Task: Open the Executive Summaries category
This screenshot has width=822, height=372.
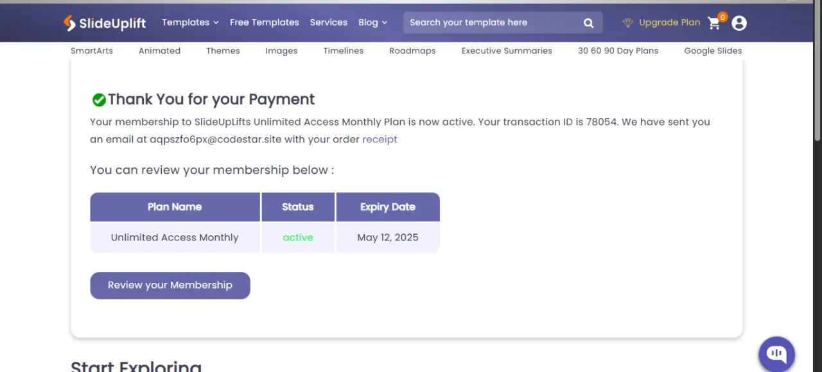Action: (507, 51)
